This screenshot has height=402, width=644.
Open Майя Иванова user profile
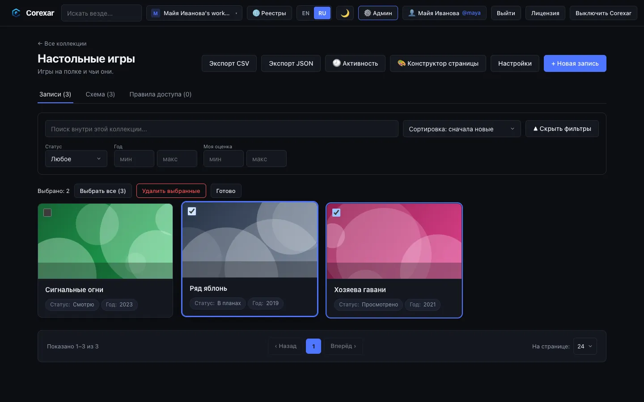(445, 13)
